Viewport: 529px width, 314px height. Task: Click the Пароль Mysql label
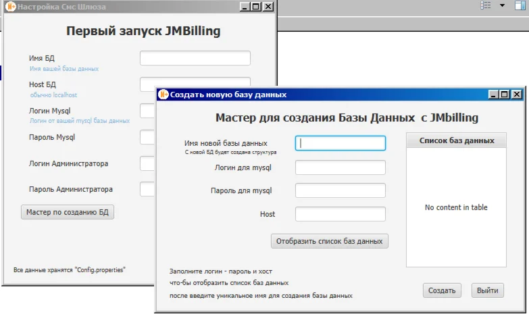click(52, 137)
